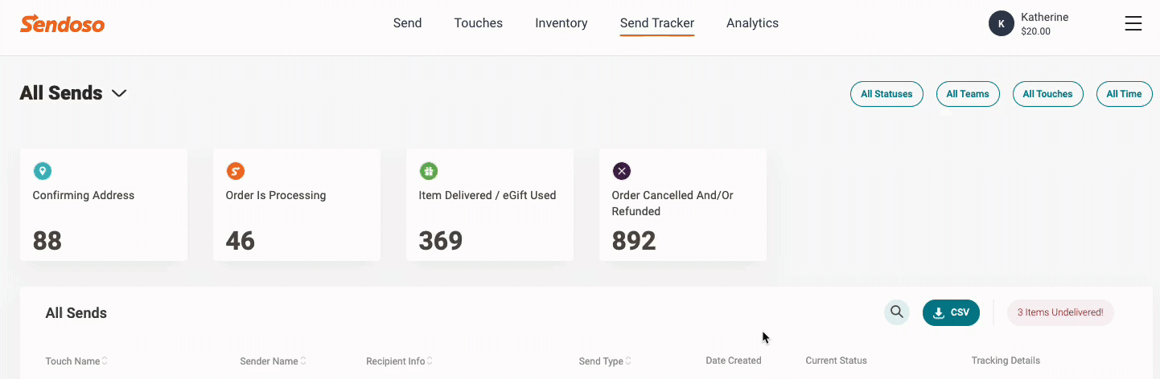Click Katherine's profile avatar
Viewport: 1160px width, 379px height.
point(1001,23)
